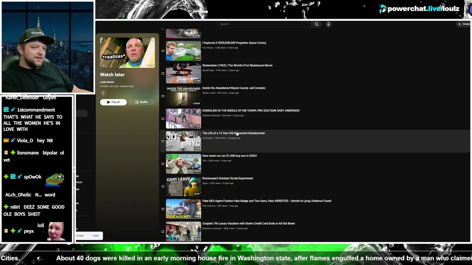Click into the YouTube search field
Image resolution: width=472 pixels, height=265 pixels.
[x=264, y=24]
